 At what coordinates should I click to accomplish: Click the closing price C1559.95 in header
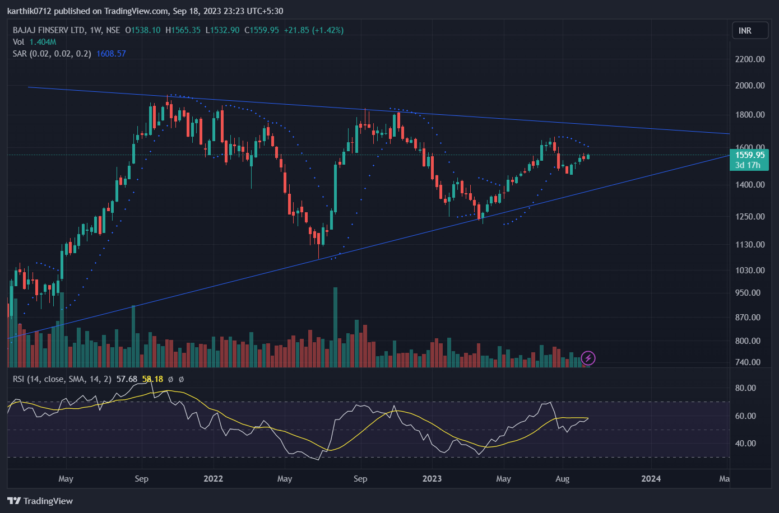pos(262,30)
